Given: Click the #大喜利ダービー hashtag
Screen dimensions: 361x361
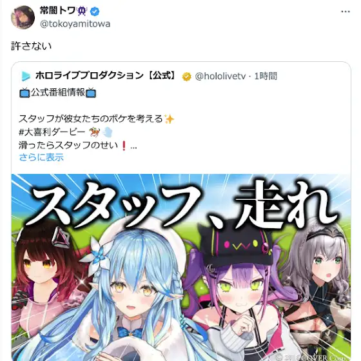Looking at the screenshot, I should point(52,132).
